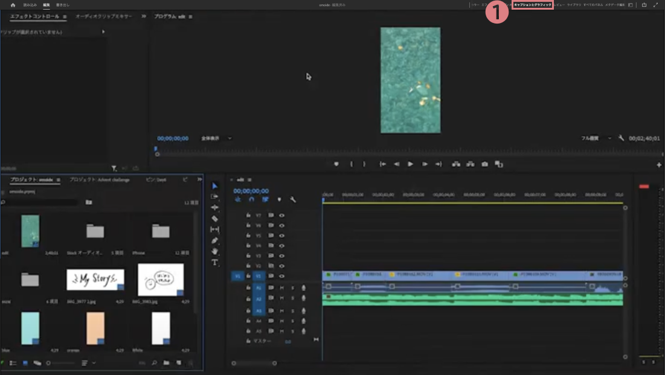Toggle visibility eye for track V1
The width and height of the screenshot is (665, 375).
pyautogui.click(x=281, y=276)
